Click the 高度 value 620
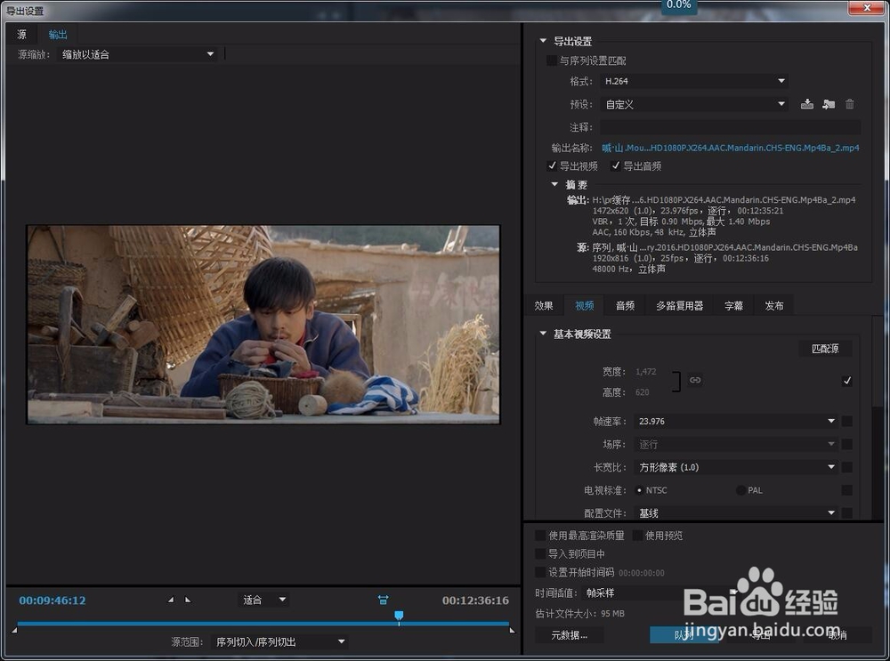The width and height of the screenshot is (890, 661). coord(642,392)
